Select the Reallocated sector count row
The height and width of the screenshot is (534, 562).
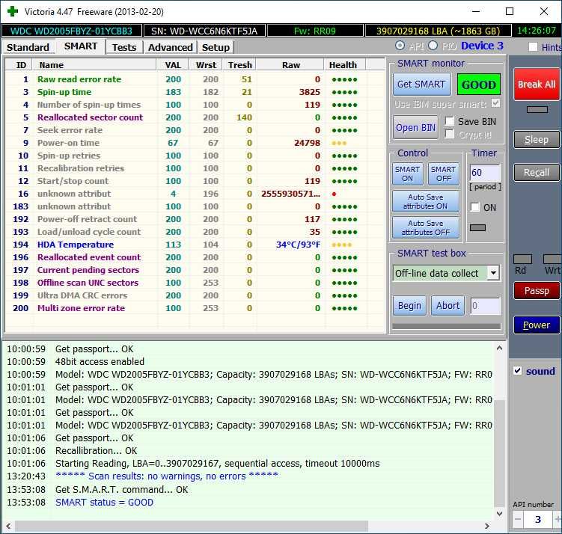195,117
